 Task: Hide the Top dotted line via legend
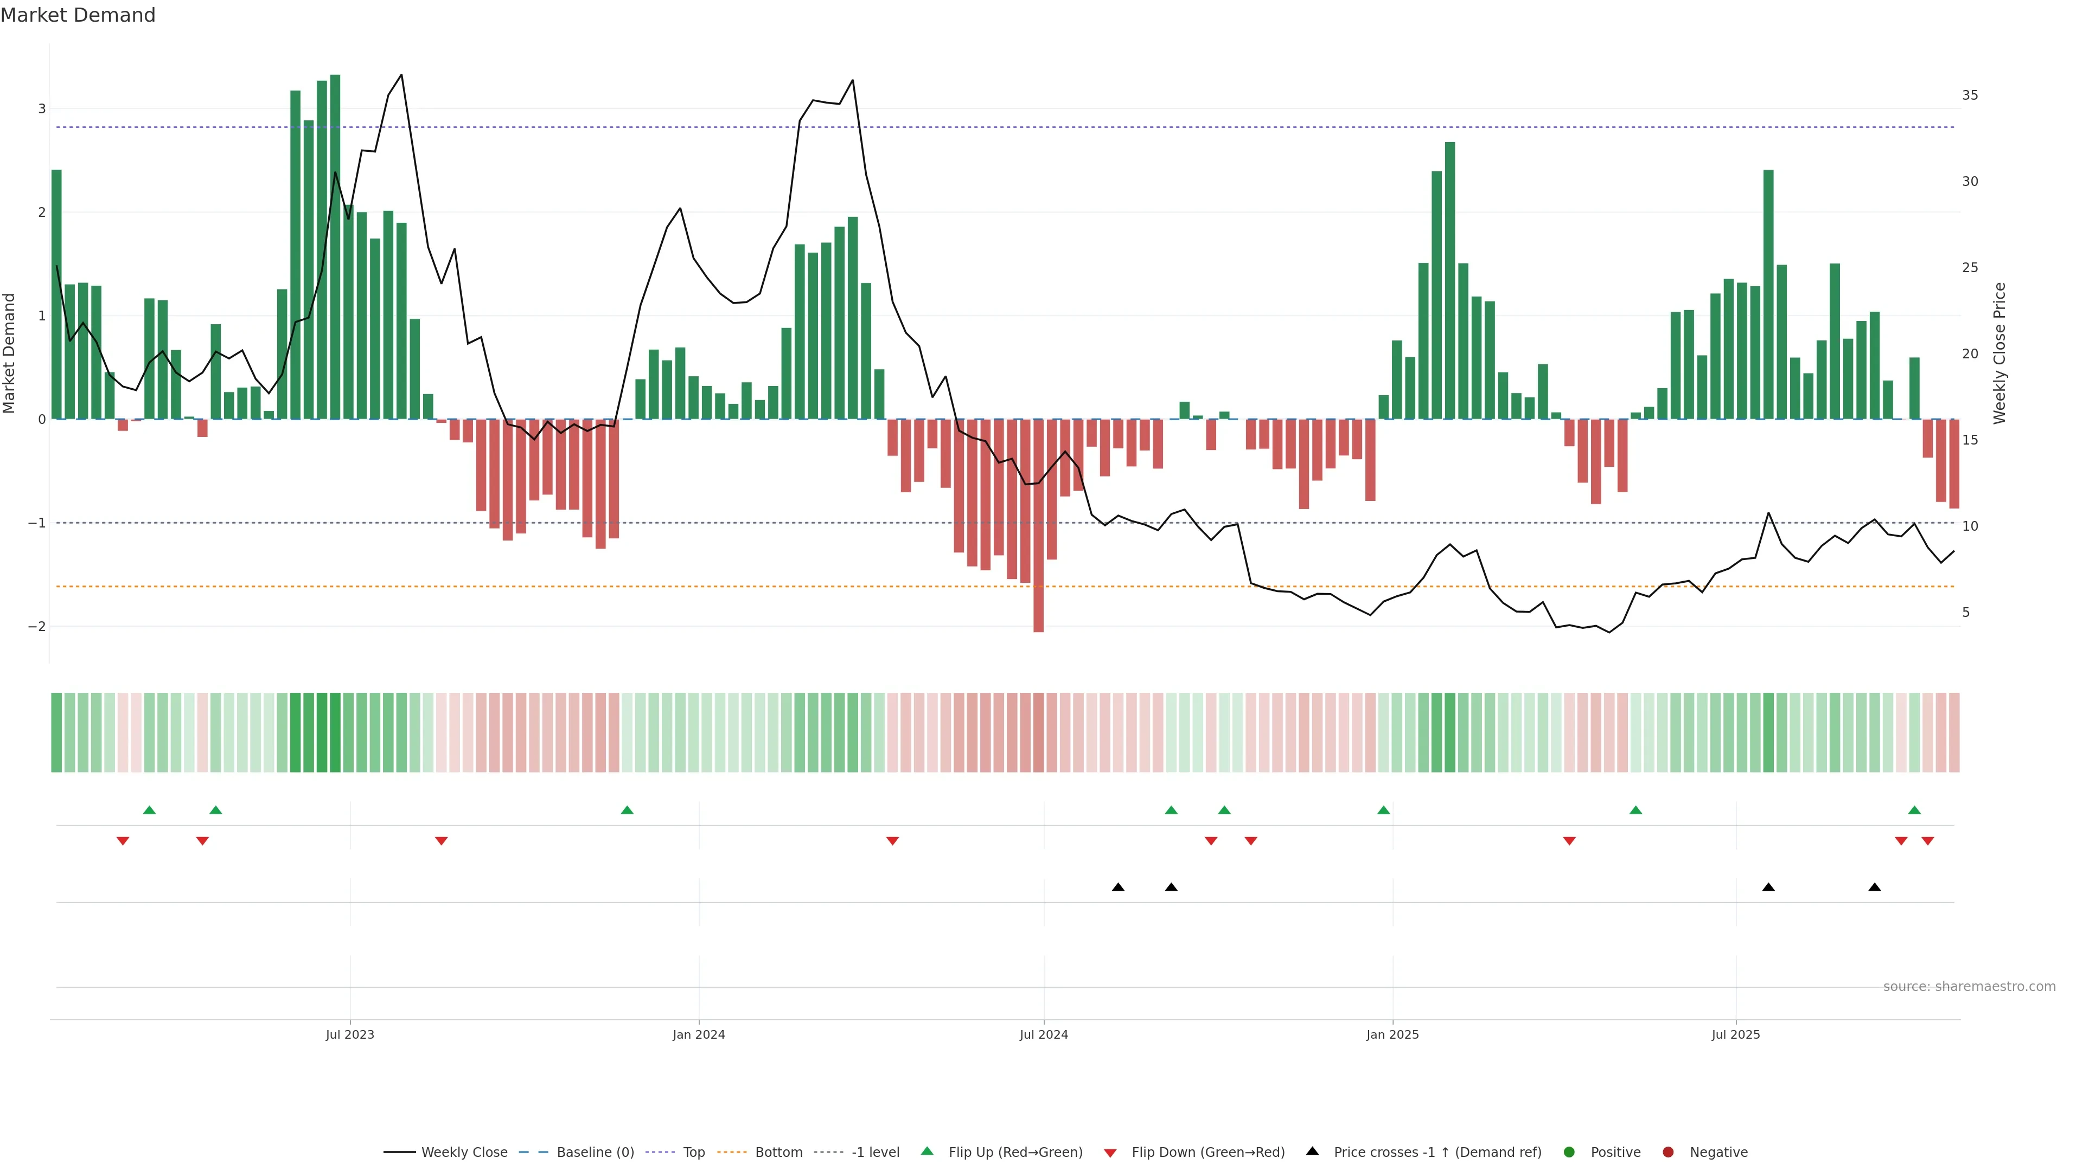[x=693, y=1153]
